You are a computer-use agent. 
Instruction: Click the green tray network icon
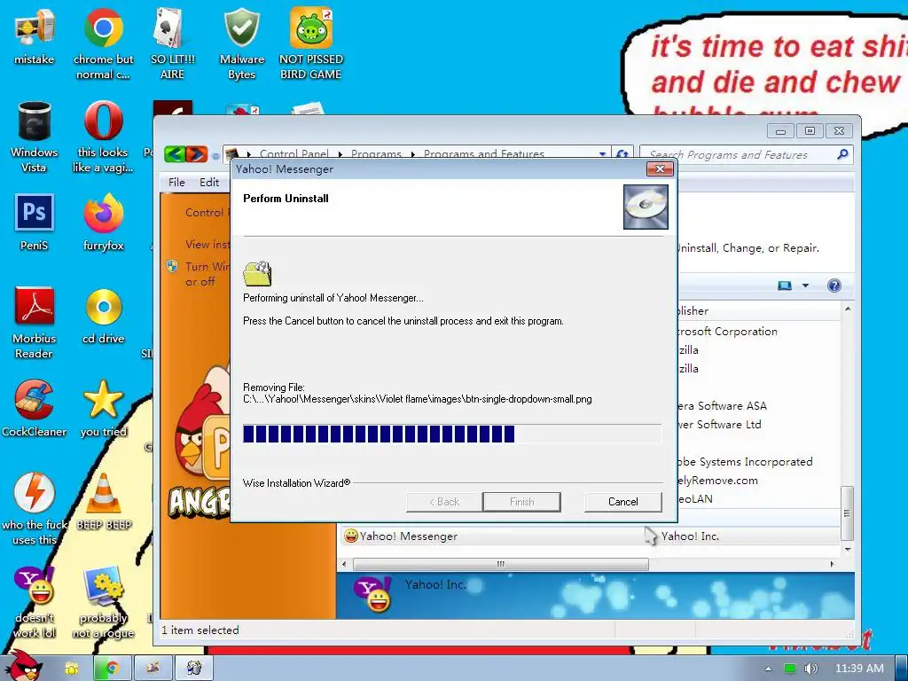click(x=789, y=669)
